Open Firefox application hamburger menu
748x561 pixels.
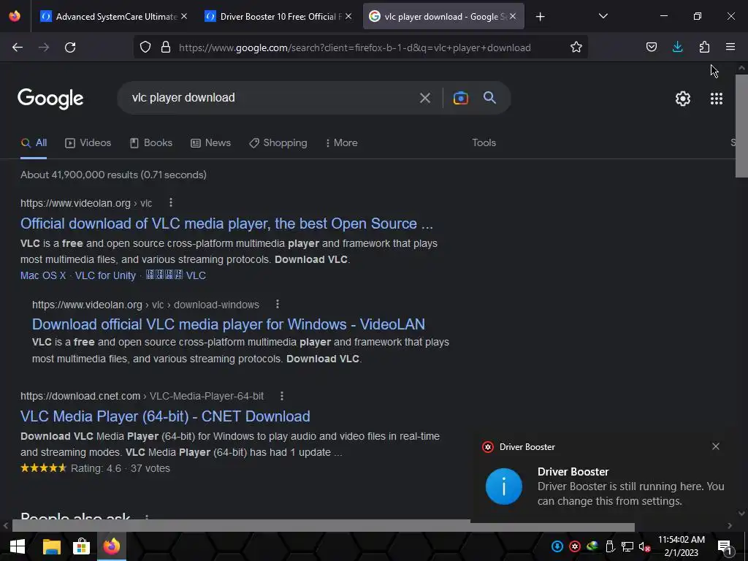tap(730, 47)
